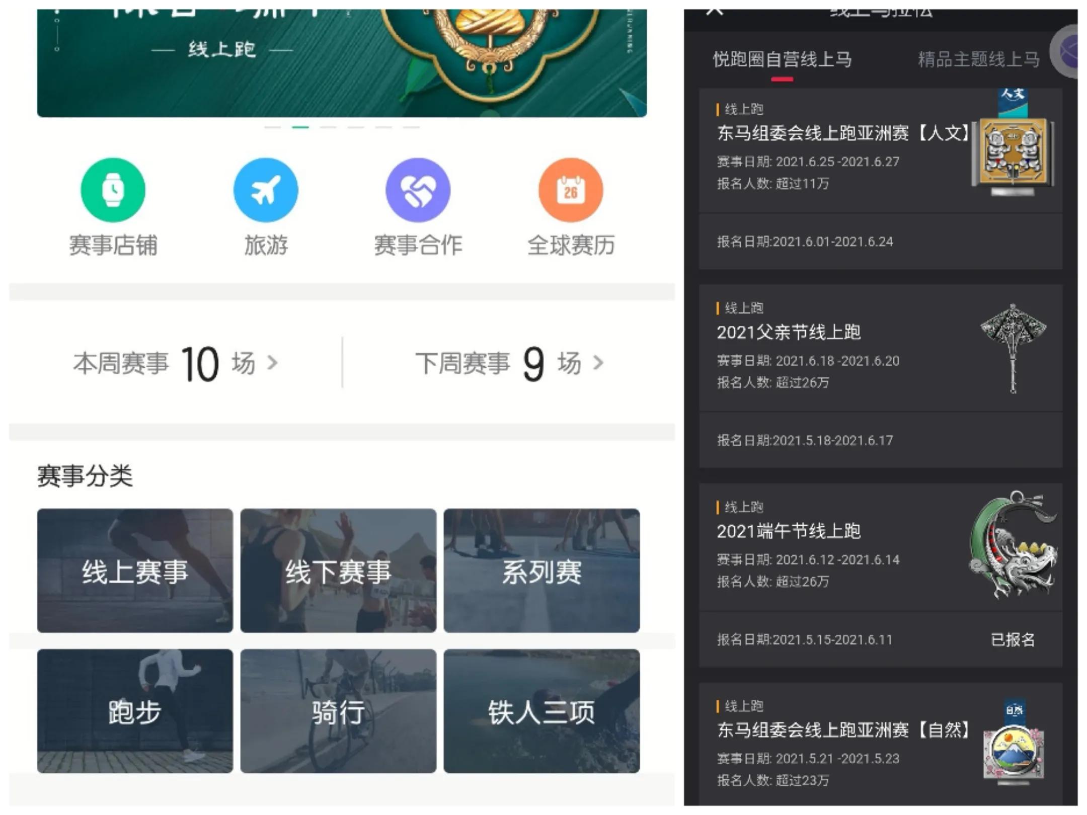1087x815 pixels.
Task: Open the 全球赛历 calendar icon
Action: (570, 190)
